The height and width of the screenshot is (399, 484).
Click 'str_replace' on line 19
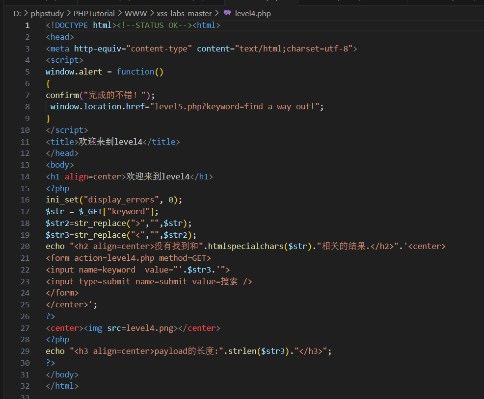(100, 235)
